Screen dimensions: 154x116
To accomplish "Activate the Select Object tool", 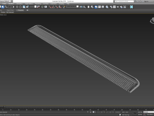I will point(3,7).
